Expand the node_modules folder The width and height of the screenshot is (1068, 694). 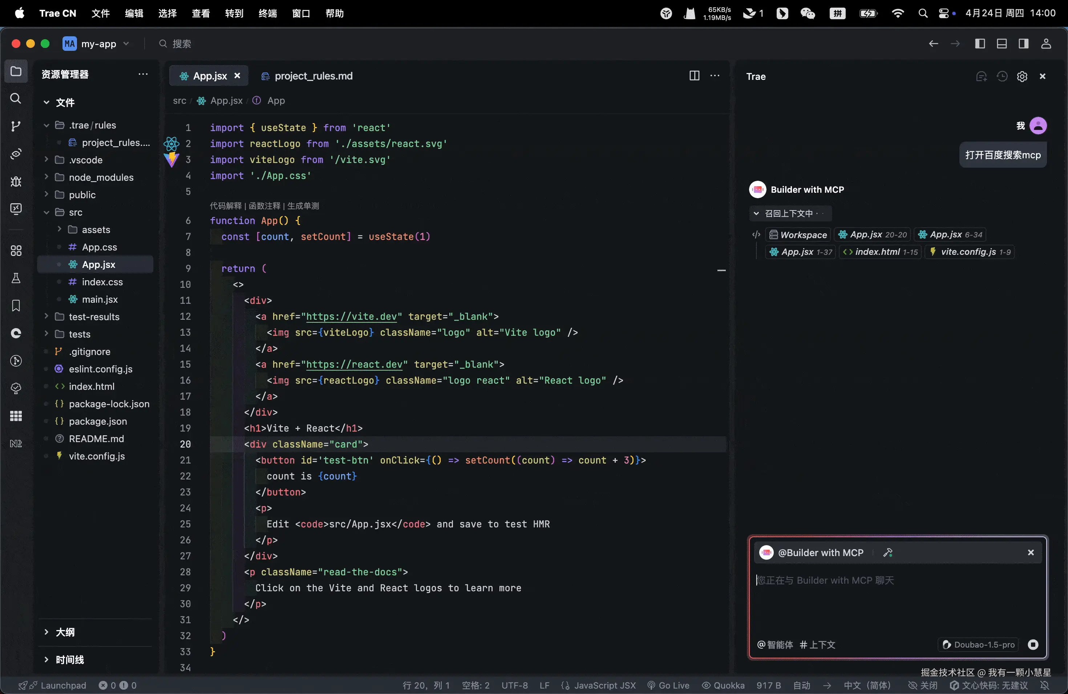[101, 177]
